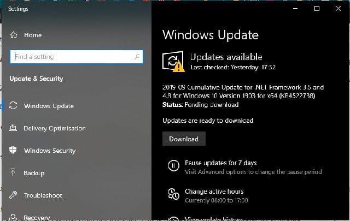Click Updates available heading text
The width and height of the screenshot is (350, 221).
[x=226, y=57]
